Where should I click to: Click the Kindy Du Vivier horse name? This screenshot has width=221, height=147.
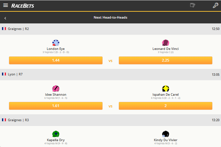[x=166, y=140]
